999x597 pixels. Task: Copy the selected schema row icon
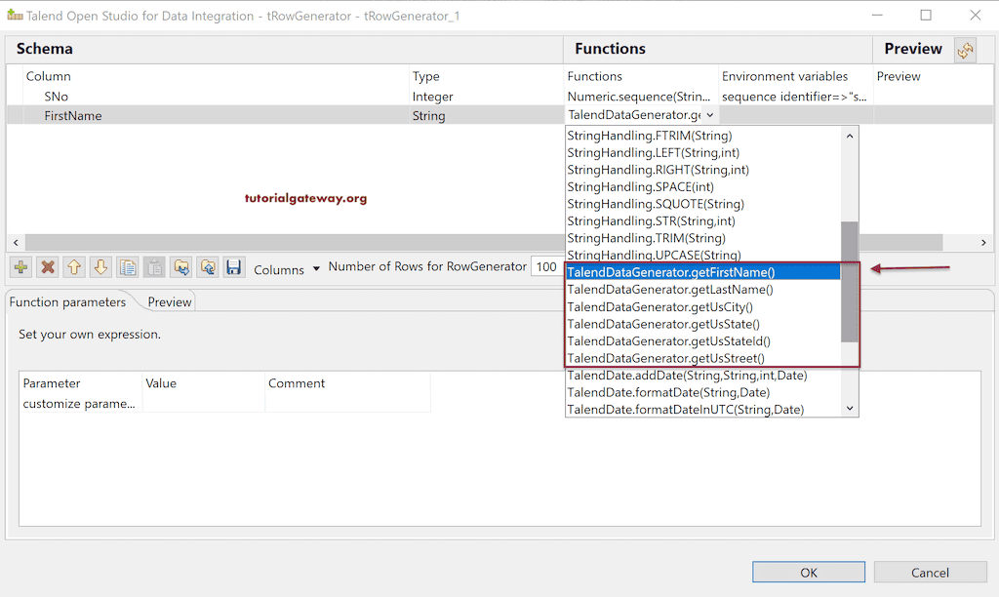[x=128, y=267]
